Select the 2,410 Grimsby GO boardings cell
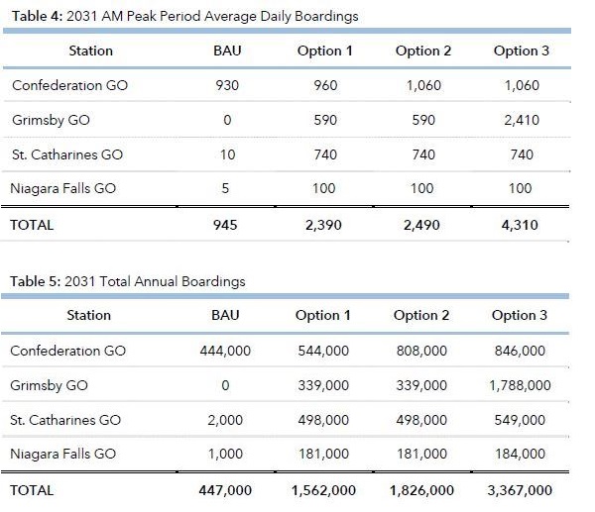This screenshot has height=512, width=595. 521,120
